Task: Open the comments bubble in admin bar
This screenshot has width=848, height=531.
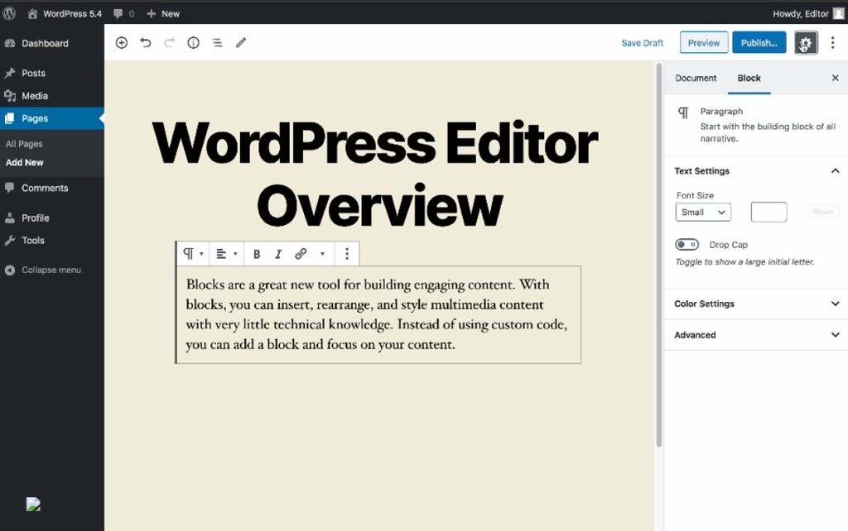Action: [x=124, y=13]
